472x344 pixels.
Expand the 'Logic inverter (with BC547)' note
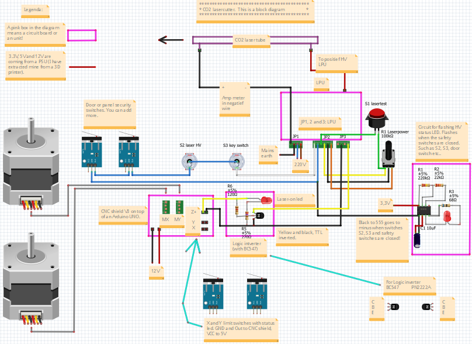click(248, 247)
